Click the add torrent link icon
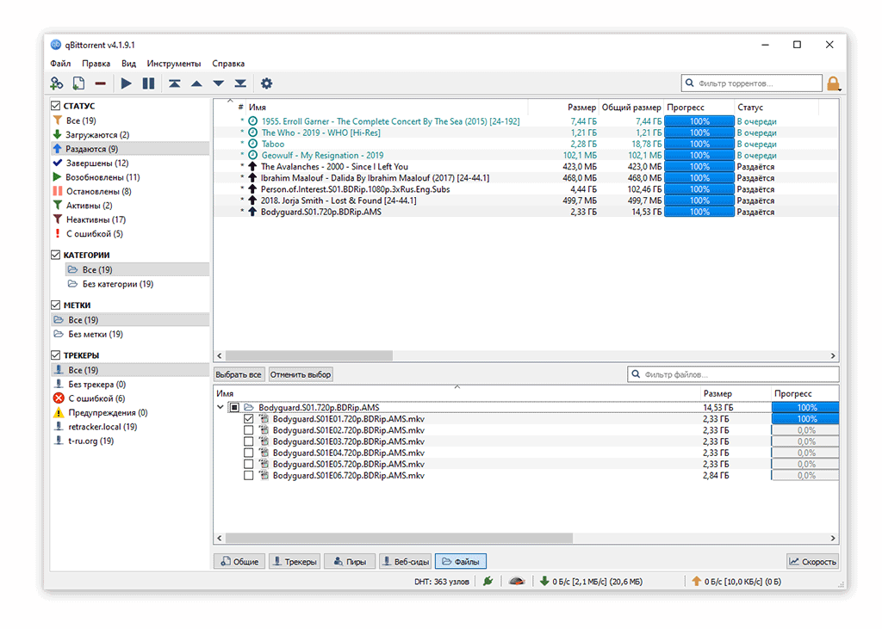Screen dimensions: 882x629 pyautogui.click(x=57, y=83)
